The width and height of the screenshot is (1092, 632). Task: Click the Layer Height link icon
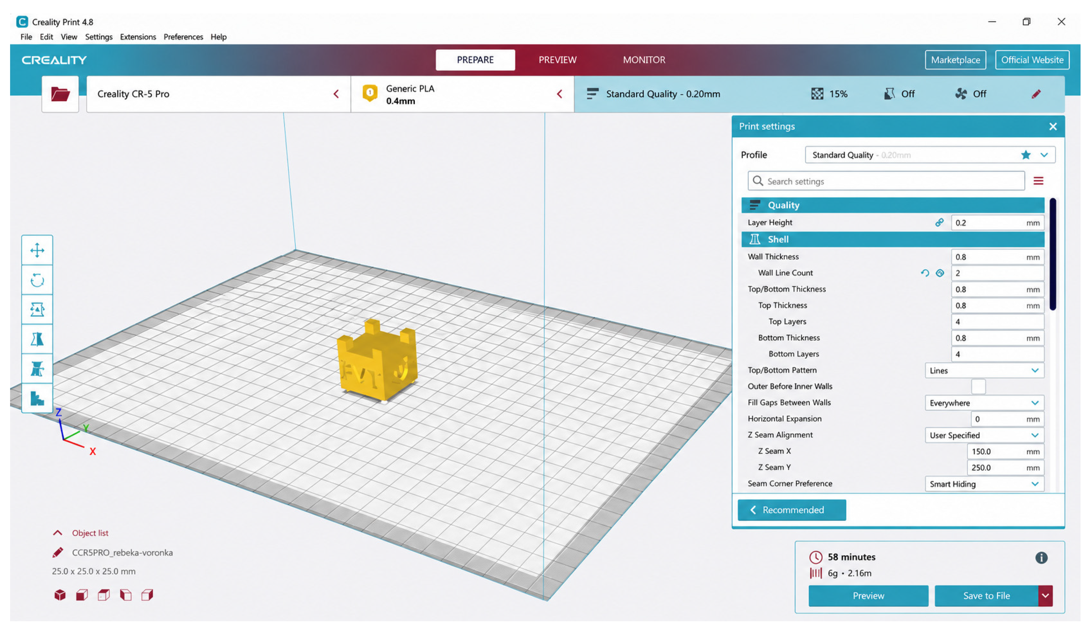(940, 222)
